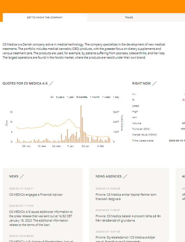Click the 23. jan x-axis label
The image size is (185, 242).
[85, 146]
